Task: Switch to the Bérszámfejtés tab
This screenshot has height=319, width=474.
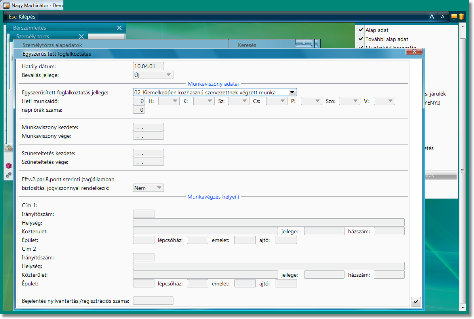Action: point(30,28)
